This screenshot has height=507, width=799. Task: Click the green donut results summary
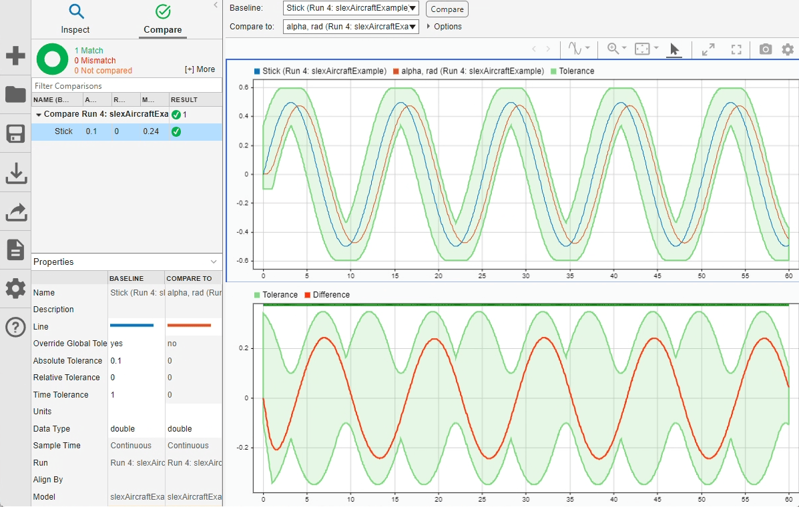53,59
